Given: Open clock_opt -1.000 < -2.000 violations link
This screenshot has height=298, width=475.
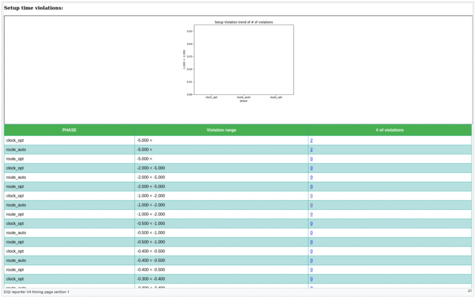Looking at the screenshot, I should (311, 196).
